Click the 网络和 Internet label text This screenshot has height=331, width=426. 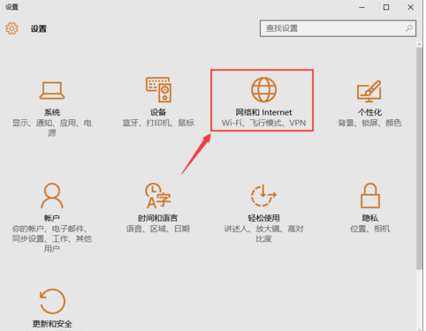click(x=263, y=112)
